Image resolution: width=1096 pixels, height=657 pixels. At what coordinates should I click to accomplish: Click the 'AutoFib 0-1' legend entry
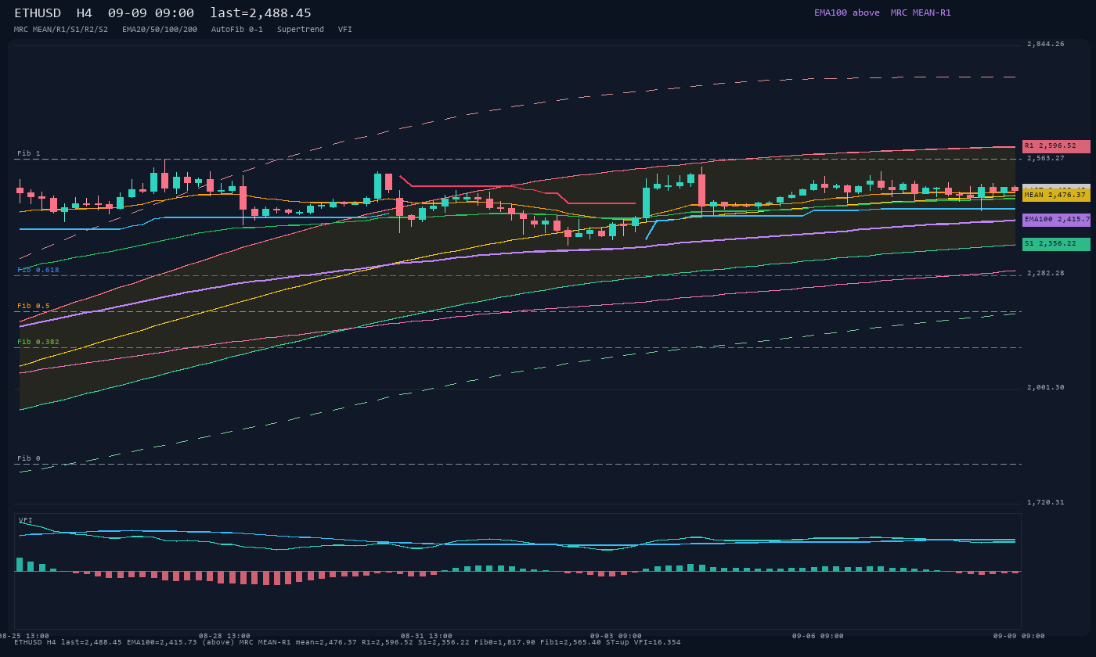click(237, 30)
